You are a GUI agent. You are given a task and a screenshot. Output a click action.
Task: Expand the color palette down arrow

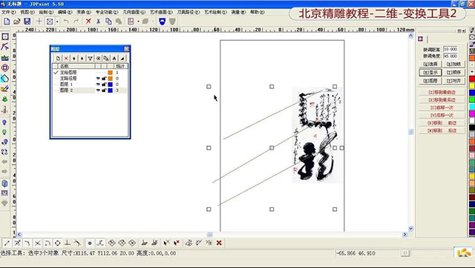click(472, 71)
